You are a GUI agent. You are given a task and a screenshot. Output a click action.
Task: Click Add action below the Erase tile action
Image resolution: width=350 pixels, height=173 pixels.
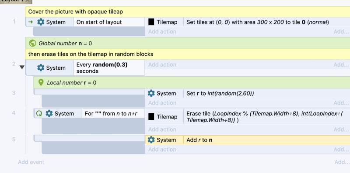[x=162, y=129]
